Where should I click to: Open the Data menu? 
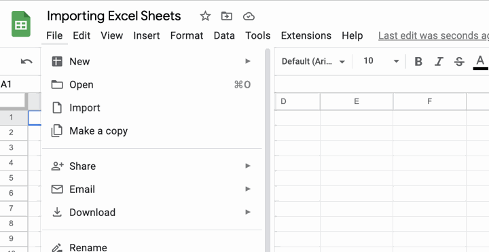(x=224, y=35)
